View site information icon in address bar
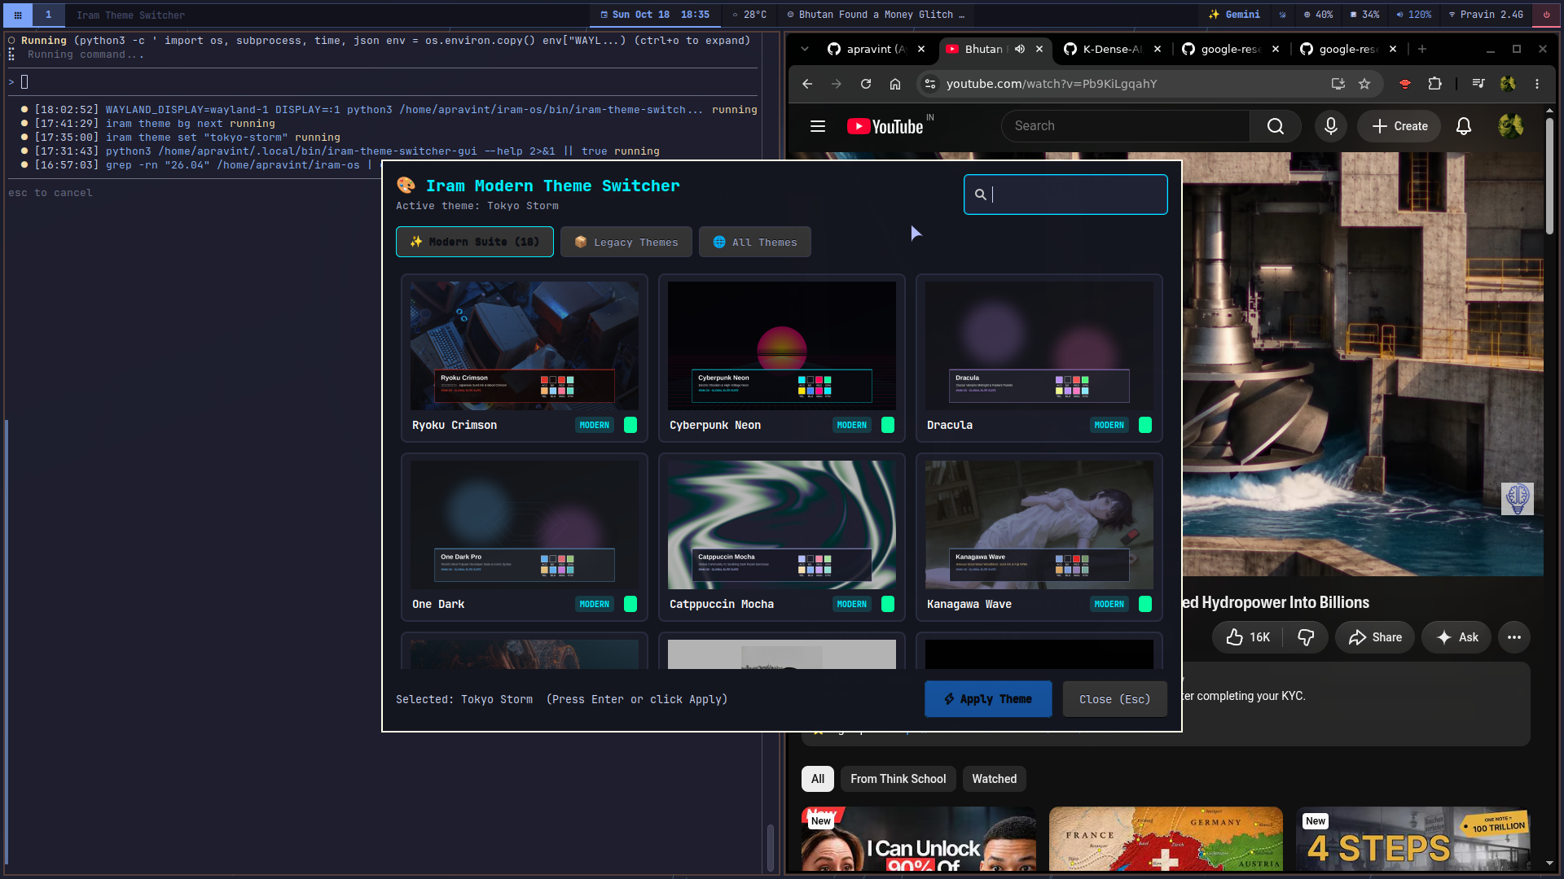Image resolution: width=1564 pixels, height=879 pixels. [930, 84]
